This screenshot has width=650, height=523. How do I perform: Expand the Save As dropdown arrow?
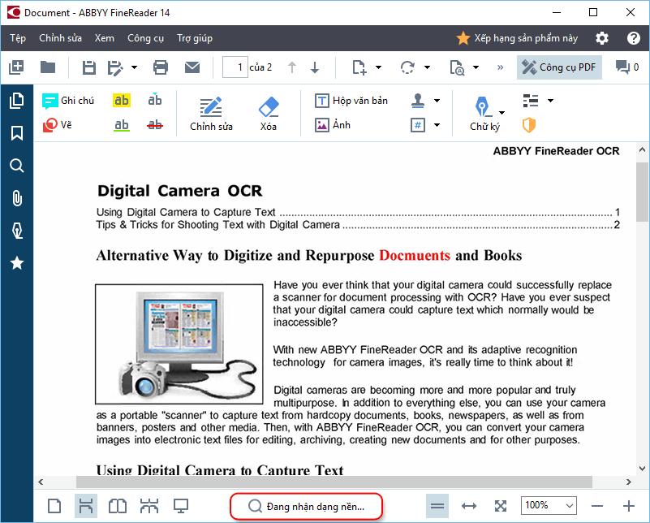point(135,67)
